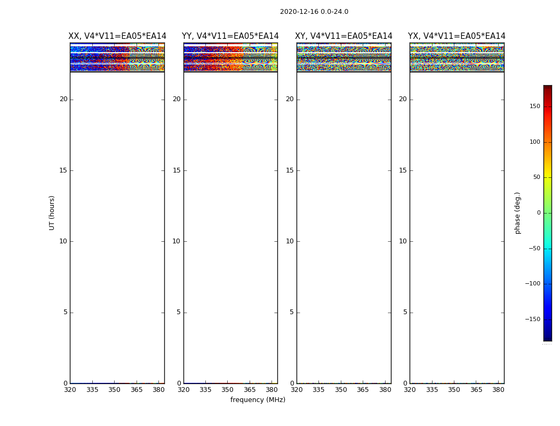Click the YX subplot title
The image size is (560, 426).
coord(457,36)
